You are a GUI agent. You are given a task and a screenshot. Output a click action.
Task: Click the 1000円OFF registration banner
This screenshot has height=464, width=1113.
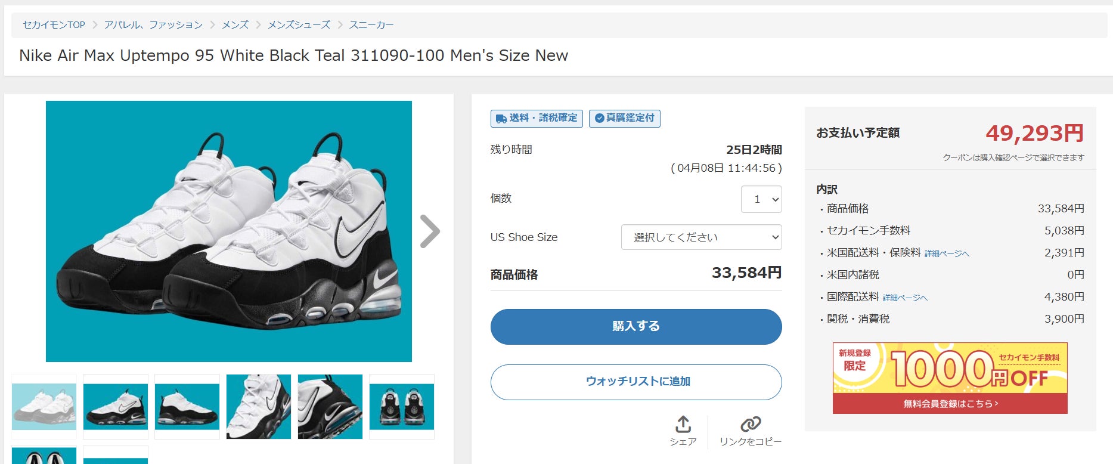pyautogui.click(x=950, y=378)
